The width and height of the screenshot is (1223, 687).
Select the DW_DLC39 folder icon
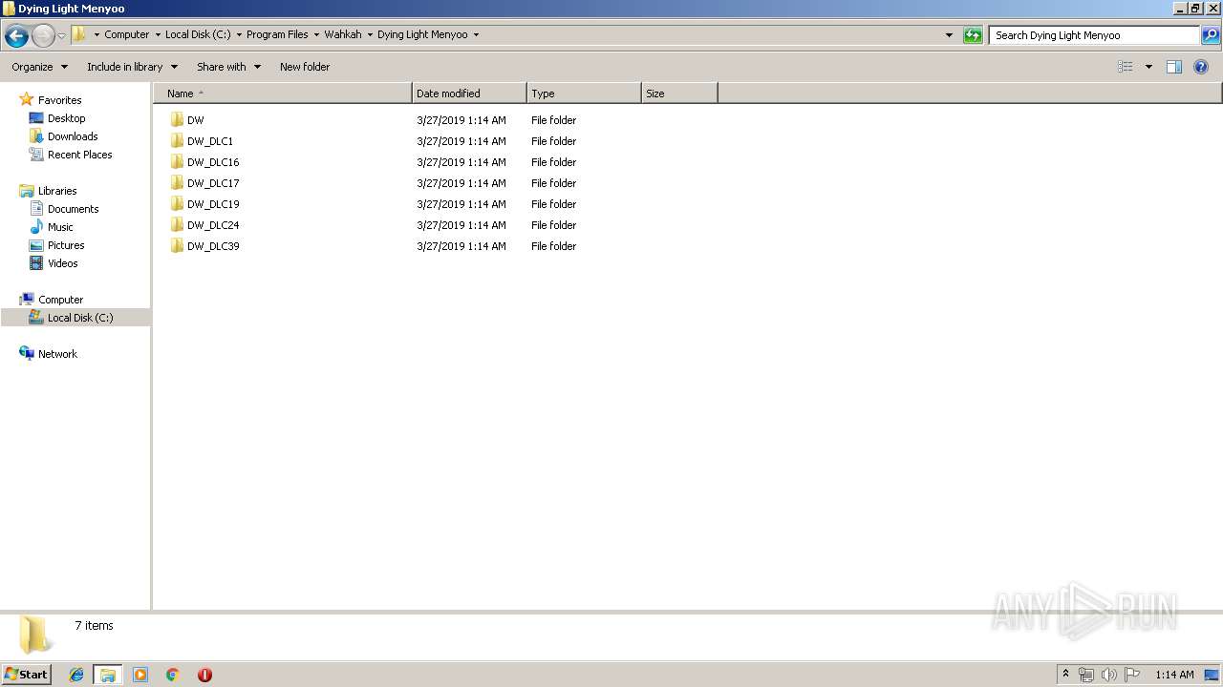177,246
